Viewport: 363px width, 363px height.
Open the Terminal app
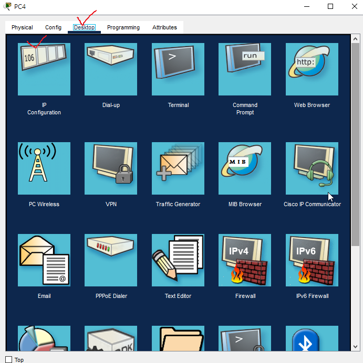click(178, 69)
